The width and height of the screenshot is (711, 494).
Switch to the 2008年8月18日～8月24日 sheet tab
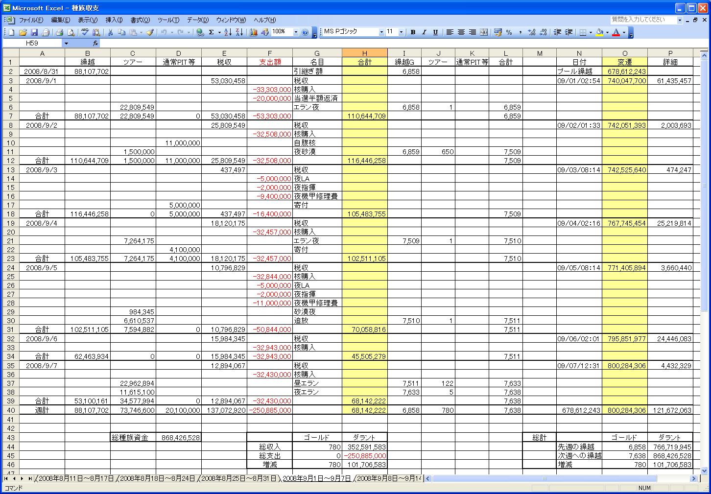[157, 478]
